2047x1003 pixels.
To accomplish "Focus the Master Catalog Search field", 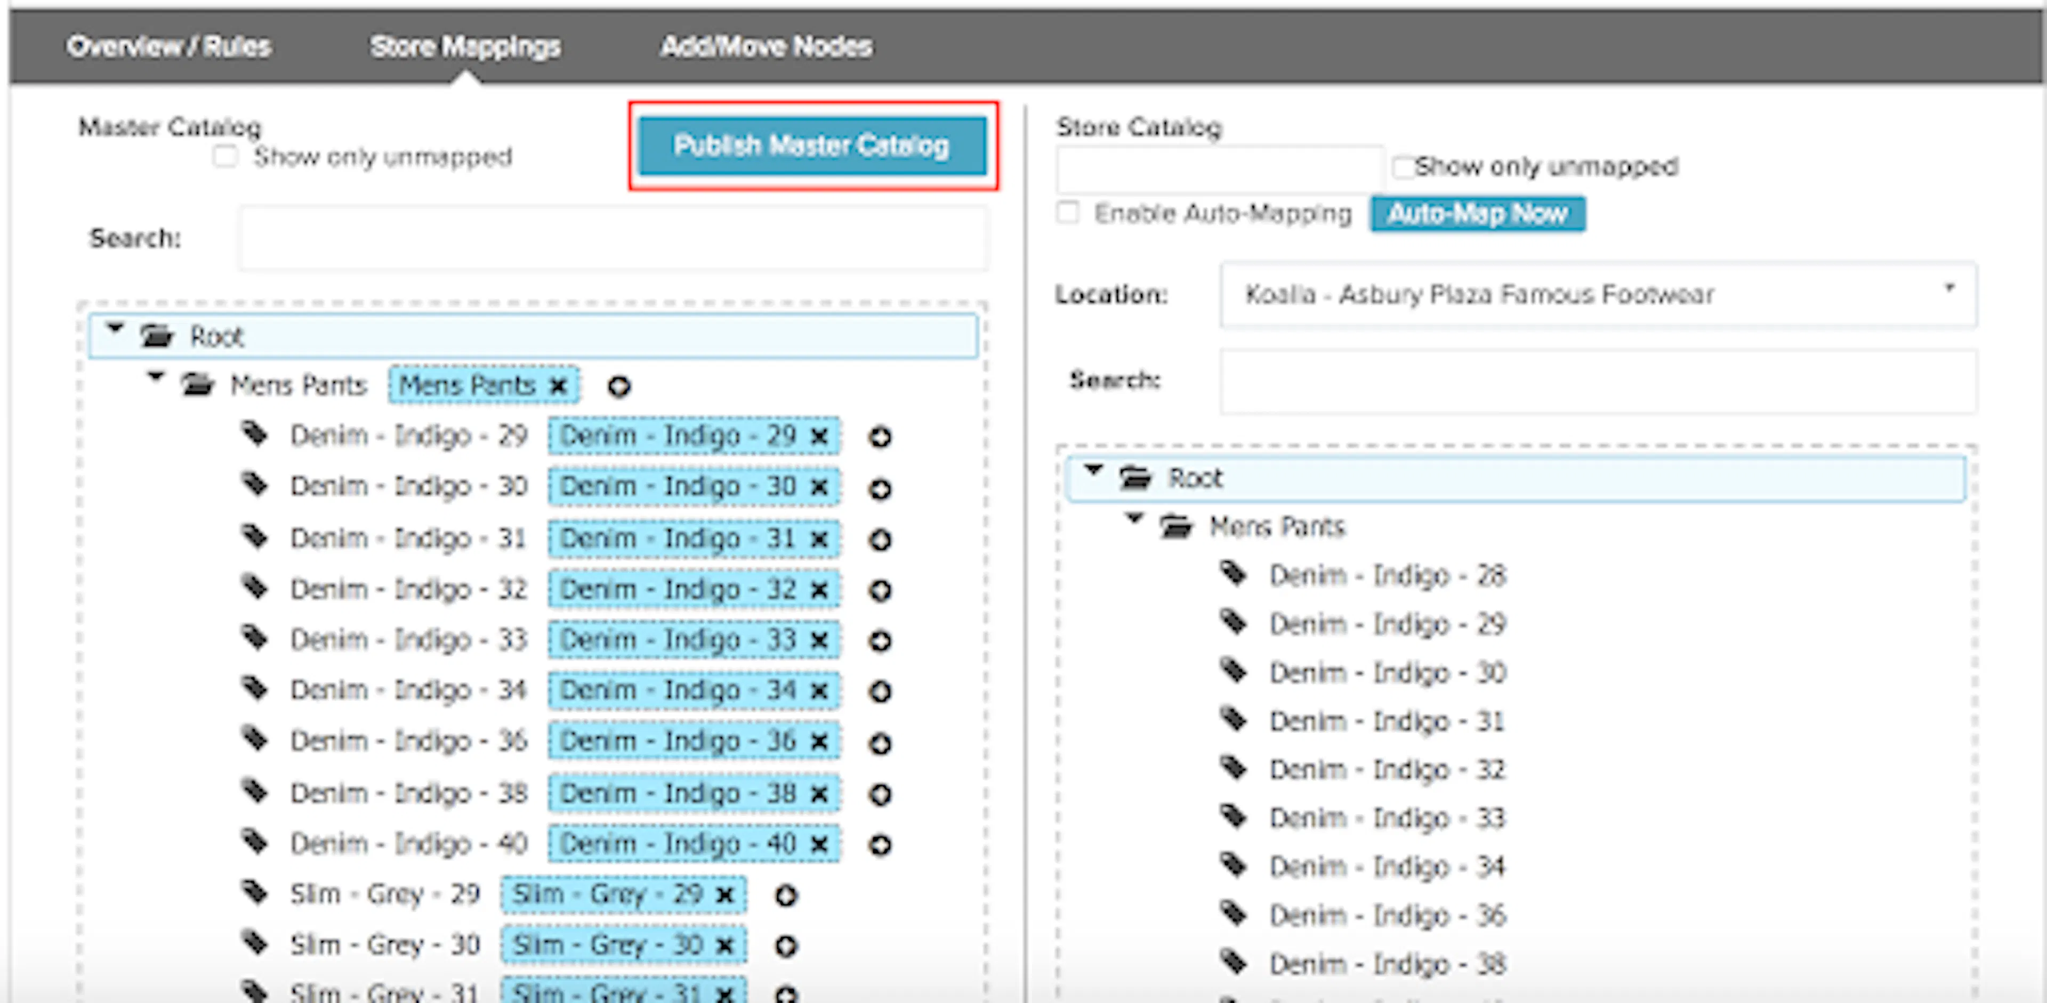I will coord(614,238).
